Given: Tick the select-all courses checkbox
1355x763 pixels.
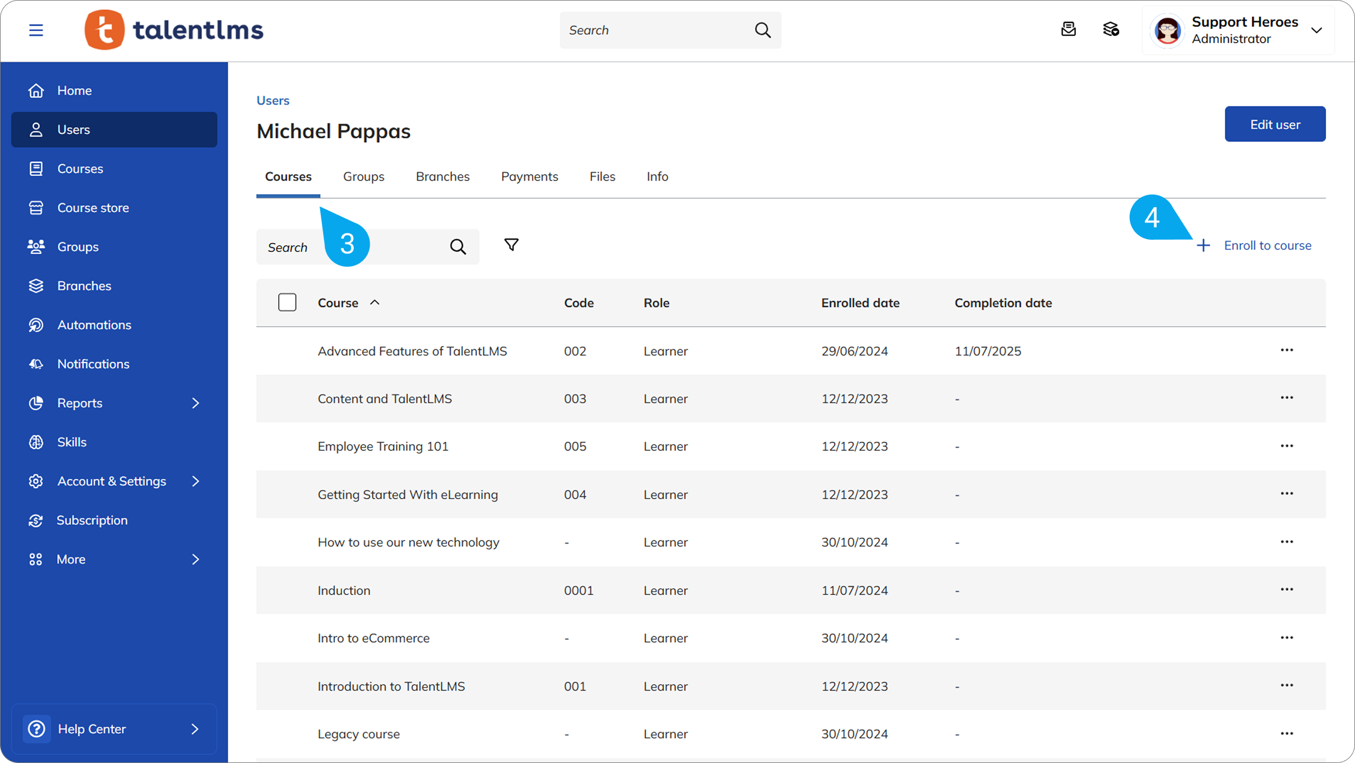Looking at the screenshot, I should (x=287, y=302).
